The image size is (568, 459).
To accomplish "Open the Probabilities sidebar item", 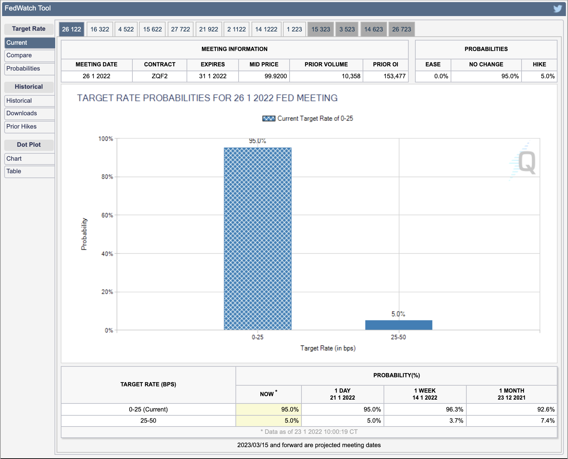I will pyautogui.click(x=30, y=68).
